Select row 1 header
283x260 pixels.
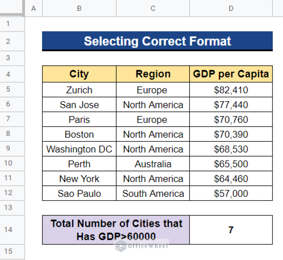pos(12,24)
